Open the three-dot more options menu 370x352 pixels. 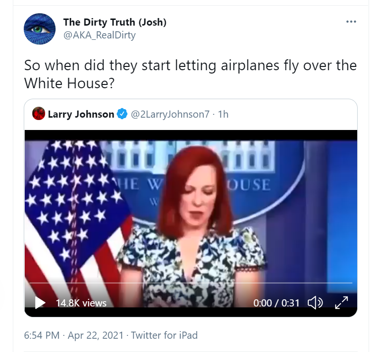(x=351, y=22)
